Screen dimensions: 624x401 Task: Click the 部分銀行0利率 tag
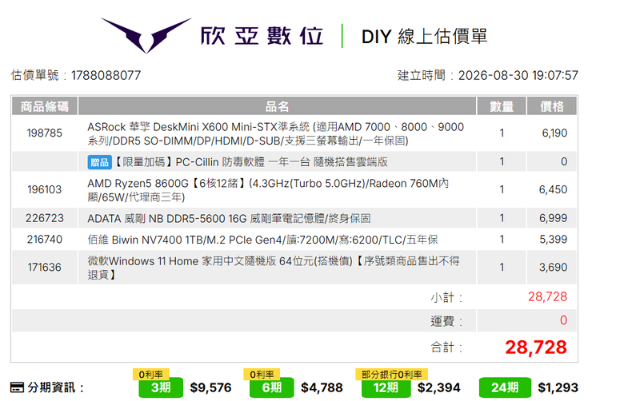pyautogui.click(x=391, y=374)
